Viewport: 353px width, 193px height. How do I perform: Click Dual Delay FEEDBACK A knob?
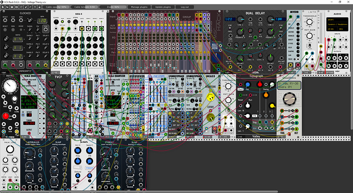pos(240,32)
